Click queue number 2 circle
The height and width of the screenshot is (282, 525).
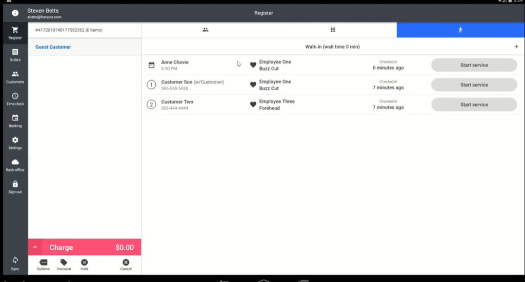tap(151, 105)
